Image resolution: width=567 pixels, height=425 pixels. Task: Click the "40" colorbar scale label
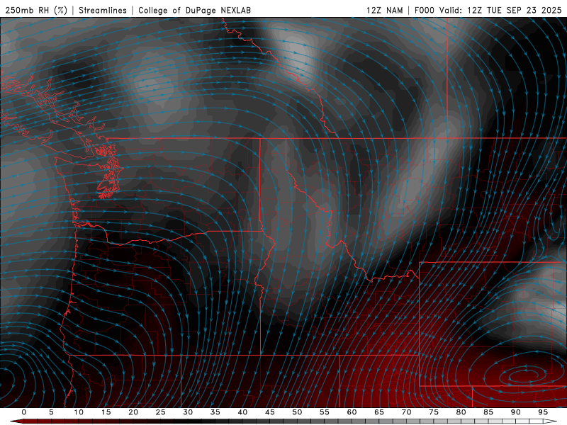coord(242,412)
